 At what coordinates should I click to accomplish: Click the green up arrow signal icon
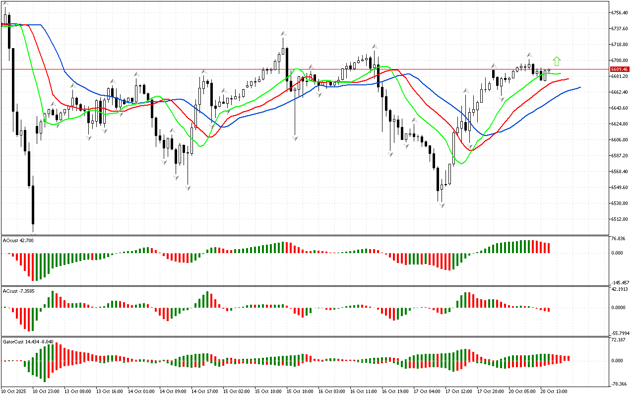pos(557,61)
